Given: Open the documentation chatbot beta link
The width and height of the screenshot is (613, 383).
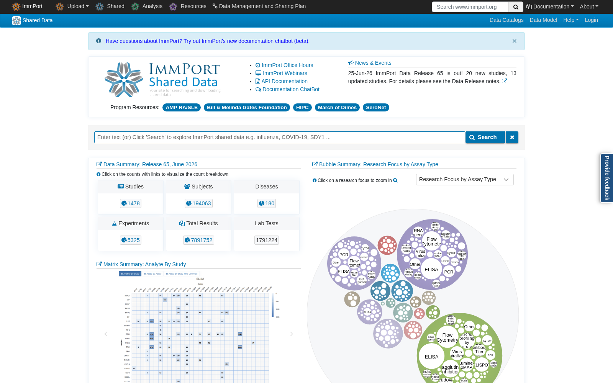Looking at the screenshot, I should [x=207, y=41].
